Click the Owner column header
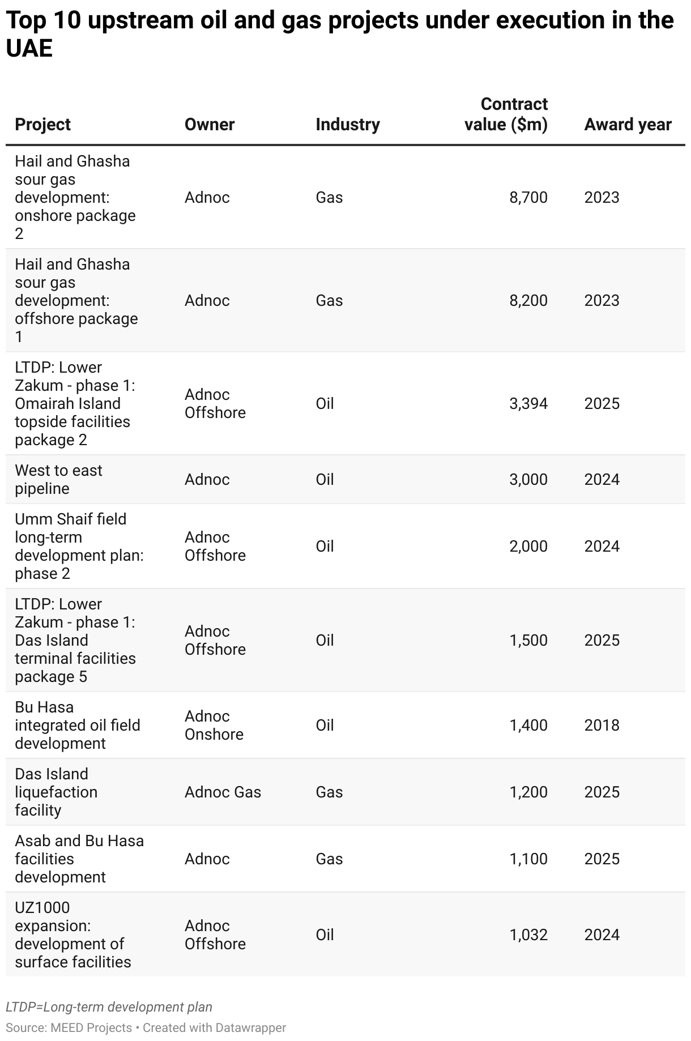This screenshot has height=1041, width=691. click(209, 125)
